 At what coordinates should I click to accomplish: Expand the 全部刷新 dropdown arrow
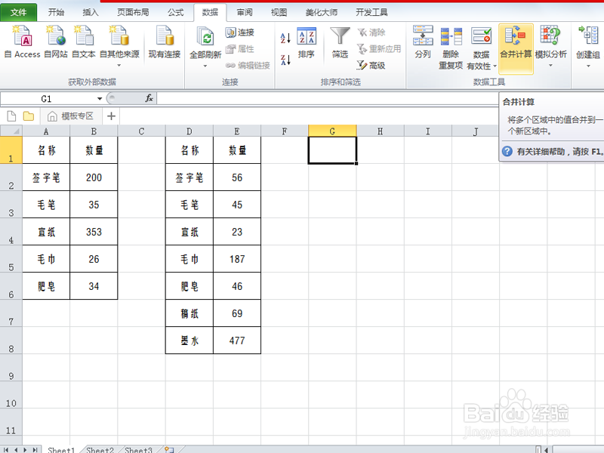point(205,66)
